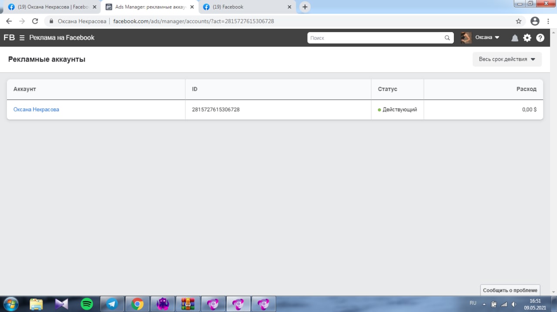
Task: Open the hamburger menu next to FB
Action: coord(22,38)
